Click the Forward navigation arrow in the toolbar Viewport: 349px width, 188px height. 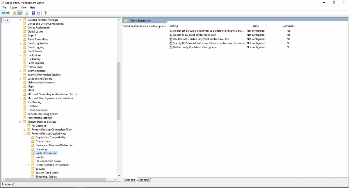(x=8, y=13)
